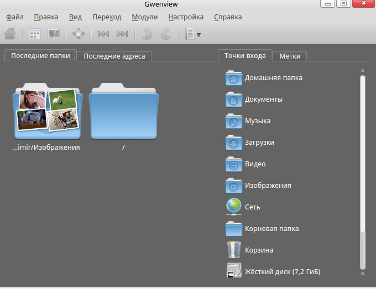This screenshot has width=376, height=289.
Task: Click the places list scrollbar handle
Action: tap(363, 154)
